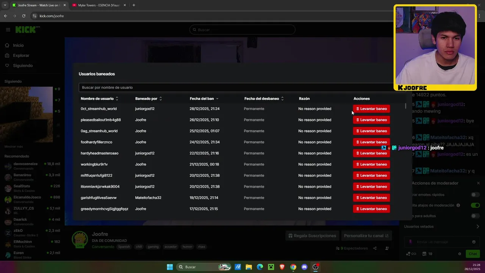Open Inicio home icon in sidebar
This screenshot has width=485, height=273.
[x=7, y=45]
